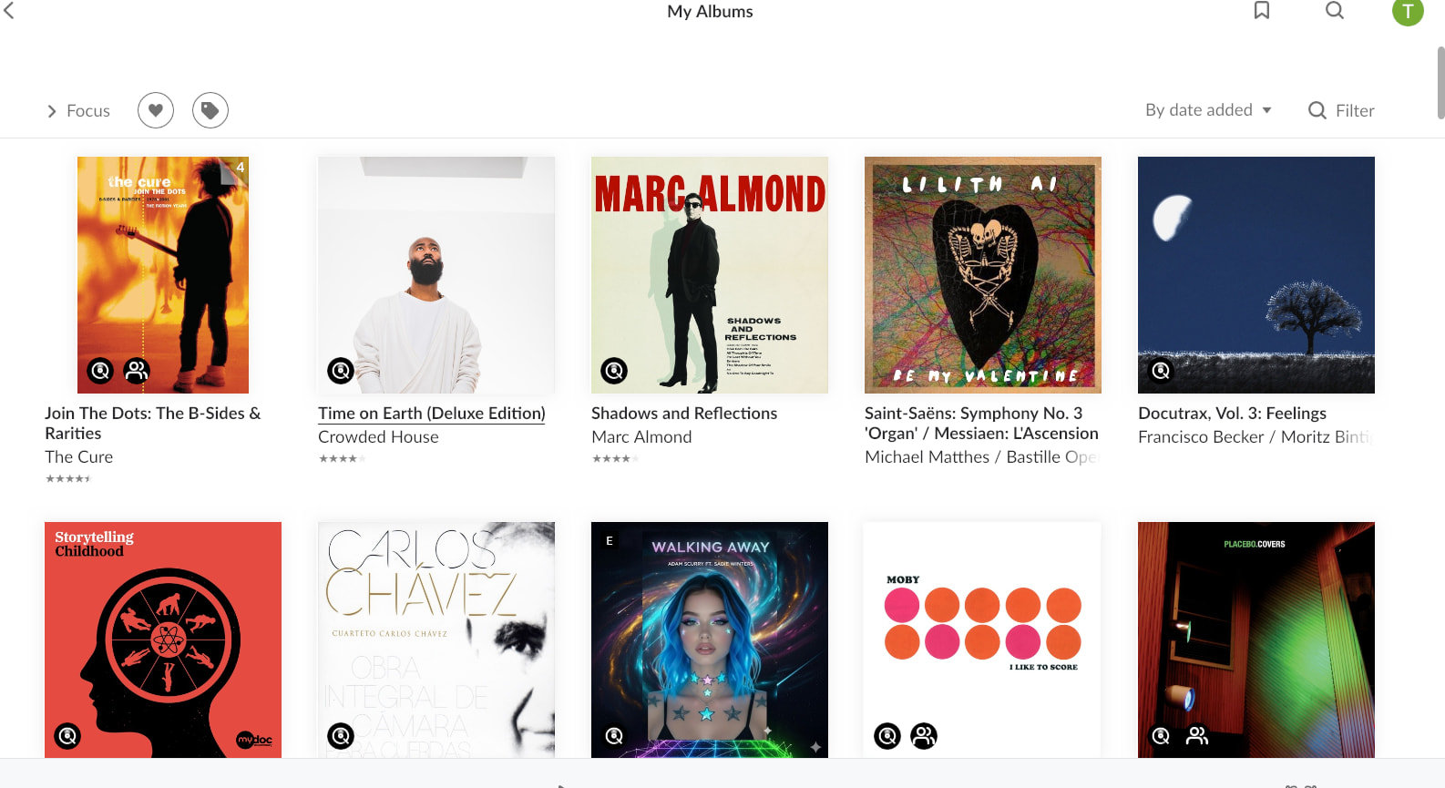1445x788 pixels.
Task: Click shared-users icon on The Cure cover
Action: click(x=137, y=371)
